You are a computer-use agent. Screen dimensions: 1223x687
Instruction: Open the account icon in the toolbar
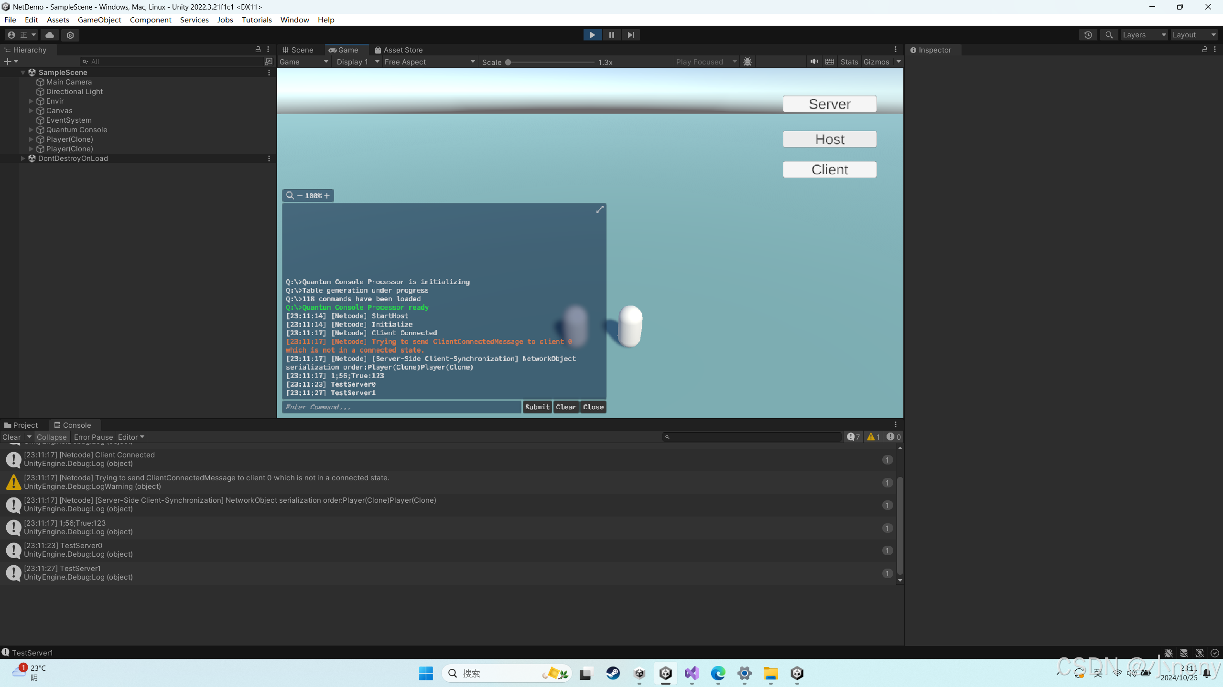tap(11, 35)
